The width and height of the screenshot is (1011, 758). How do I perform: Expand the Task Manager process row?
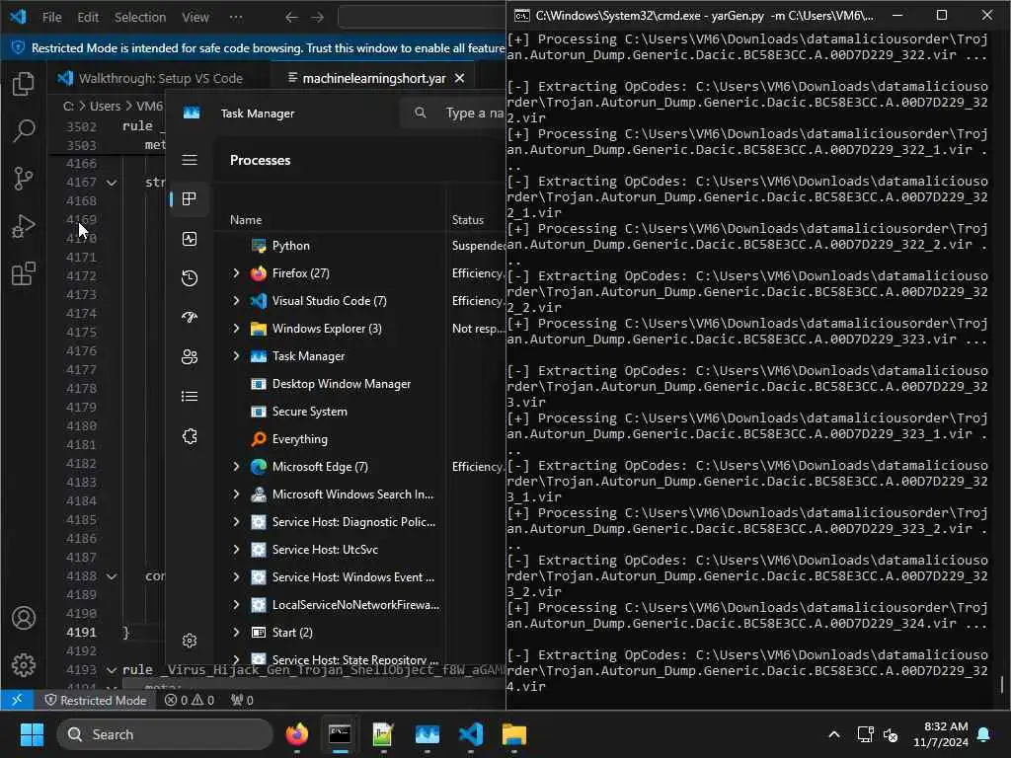click(x=236, y=355)
